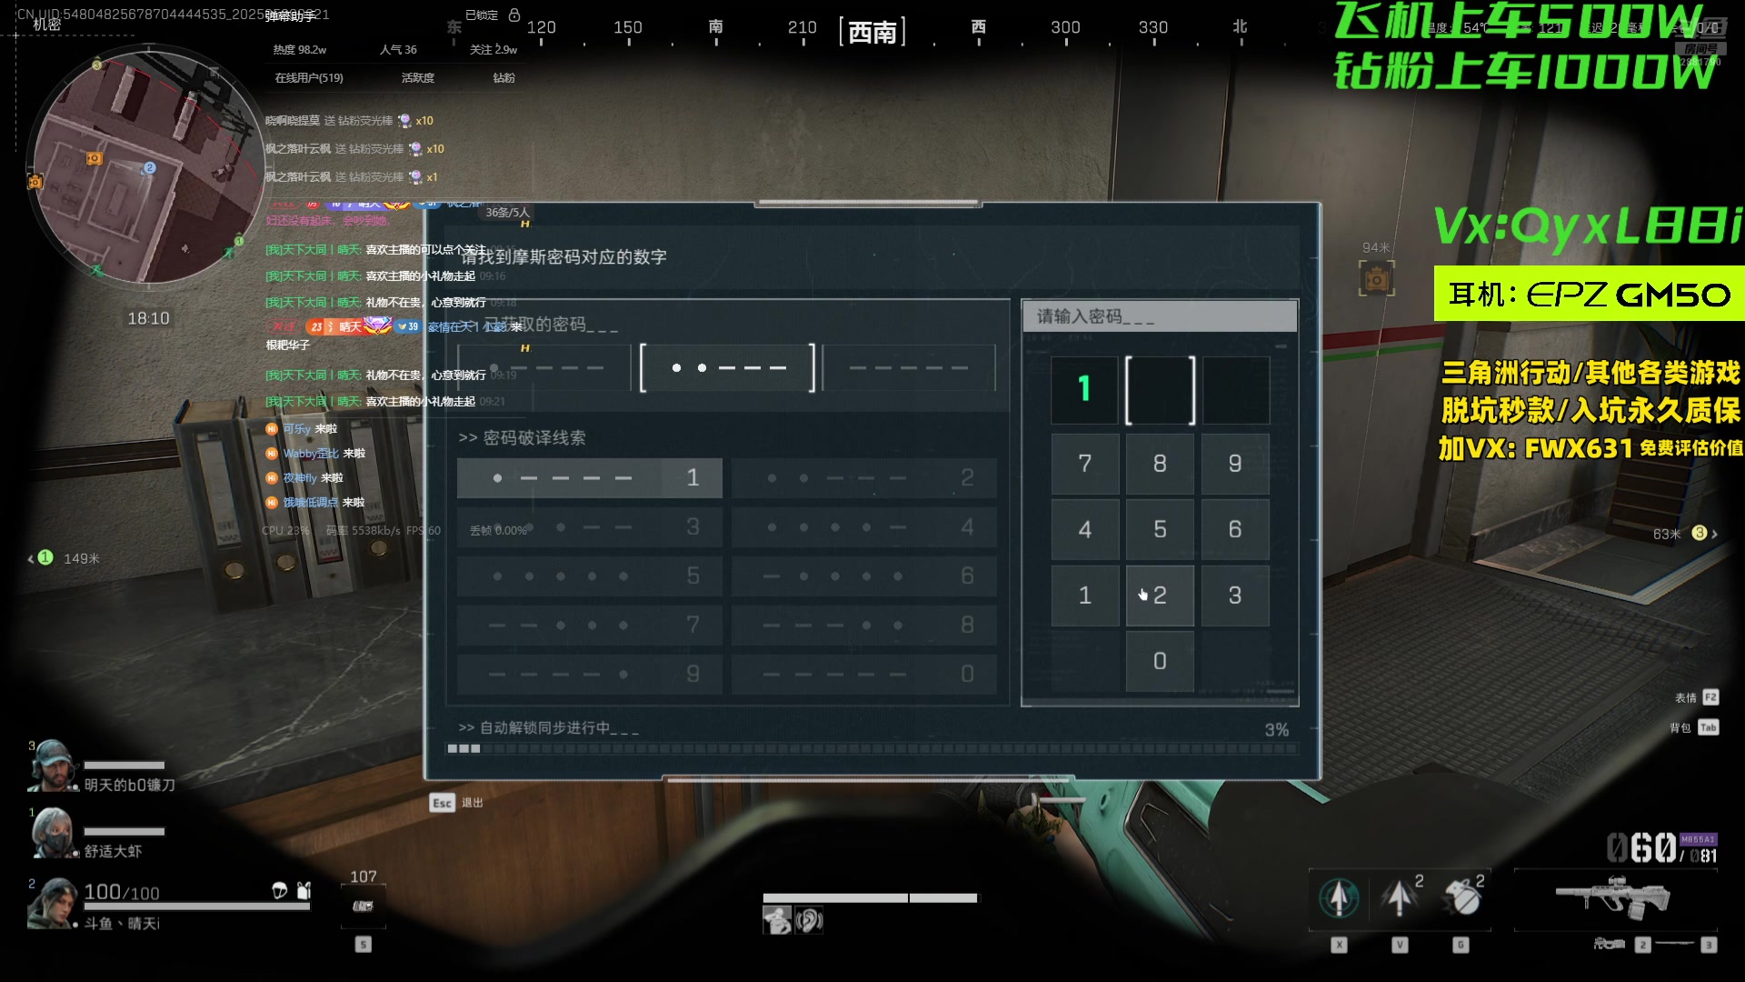Click keypad digit 4
The image size is (1745, 982).
click(1085, 529)
